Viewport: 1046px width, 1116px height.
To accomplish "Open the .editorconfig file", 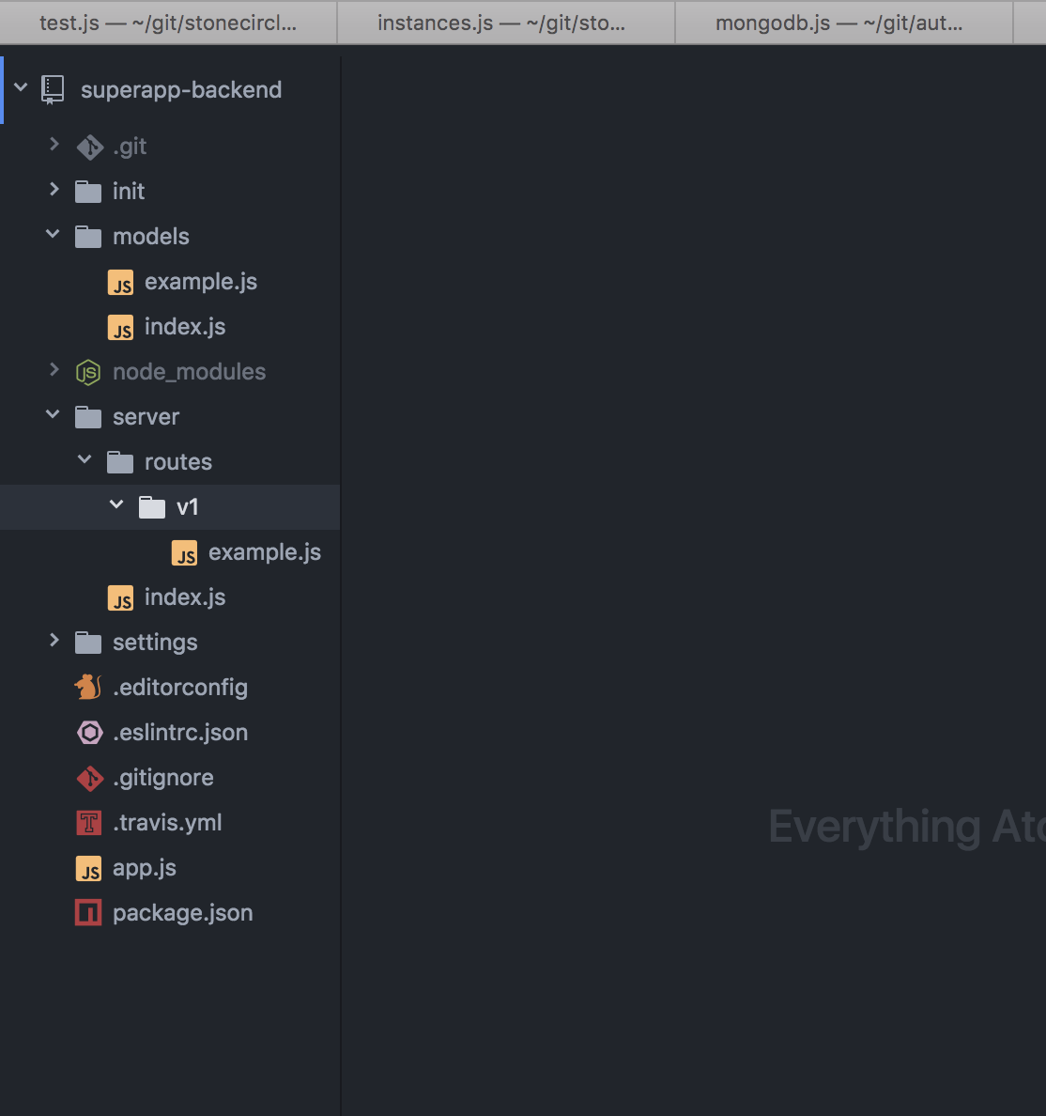I will 180,688.
